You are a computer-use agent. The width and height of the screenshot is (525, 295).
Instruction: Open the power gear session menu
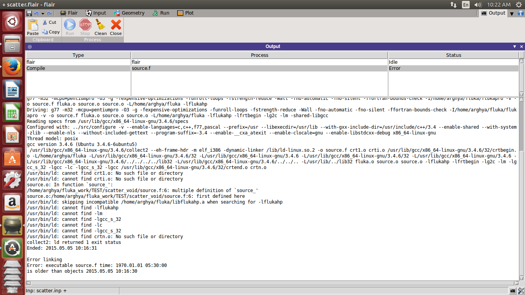click(519, 5)
